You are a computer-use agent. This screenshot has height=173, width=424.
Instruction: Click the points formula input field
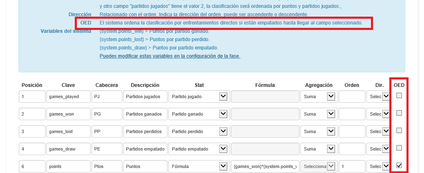[265, 166]
